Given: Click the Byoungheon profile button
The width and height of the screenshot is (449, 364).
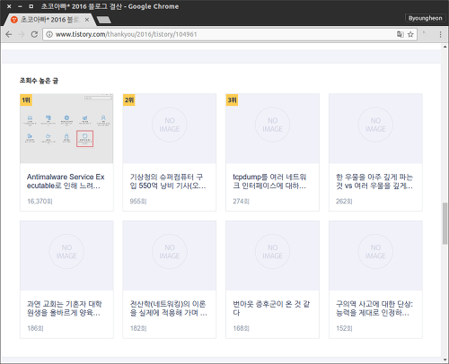Looking at the screenshot, I should pyautogui.click(x=425, y=18).
